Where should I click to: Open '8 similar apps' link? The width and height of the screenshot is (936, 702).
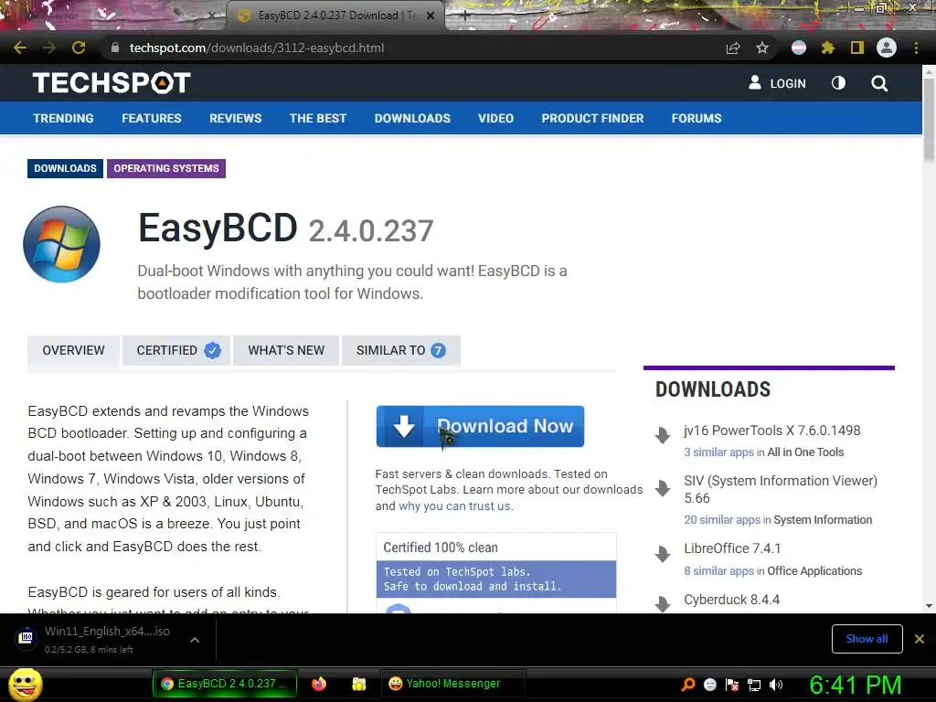tap(718, 571)
